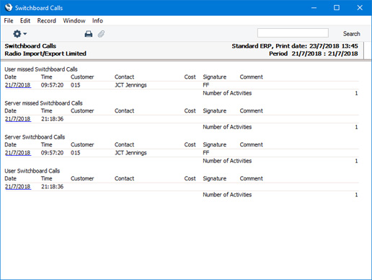Click 'Number of Activities' under User Switchboard Calls
This screenshot has height=280, width=372.
click(x=227, y=195)
